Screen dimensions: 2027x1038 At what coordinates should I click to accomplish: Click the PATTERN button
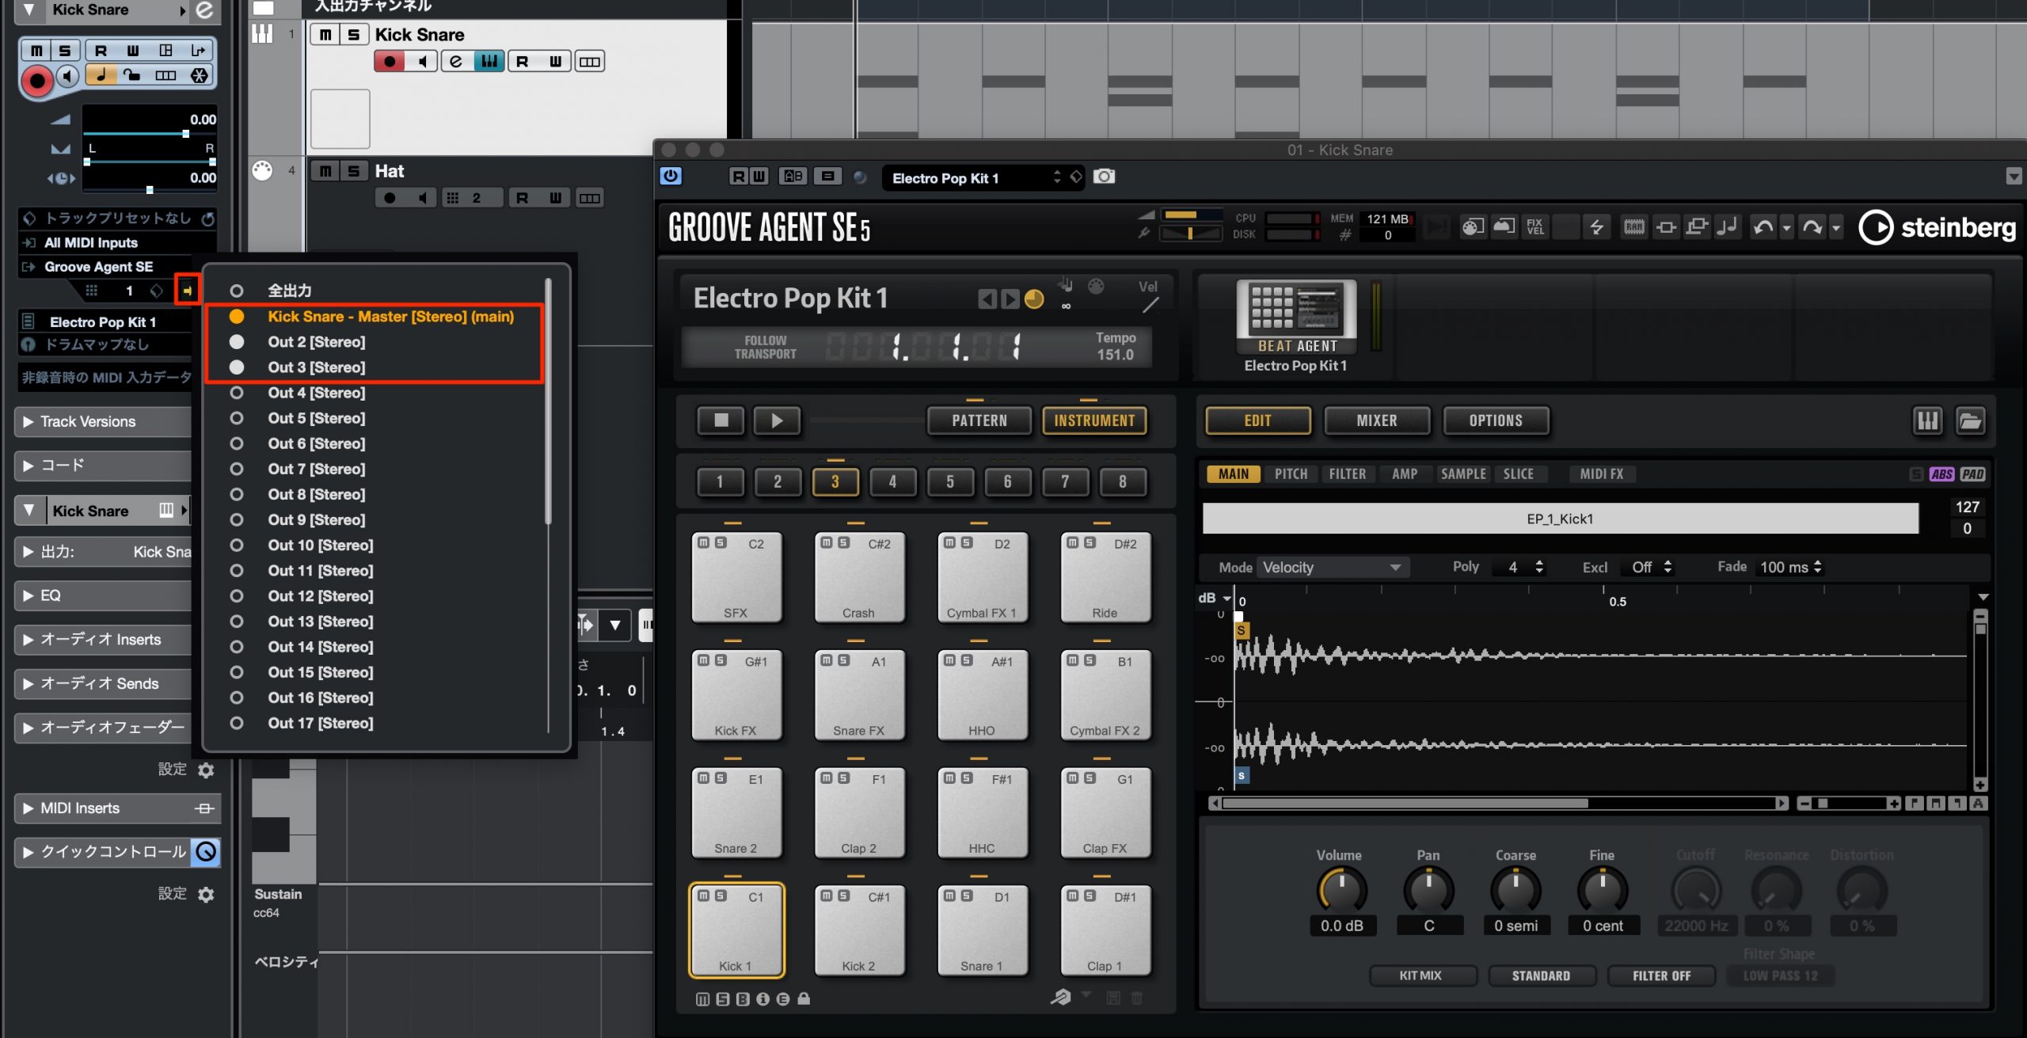(x=979, y=420)
